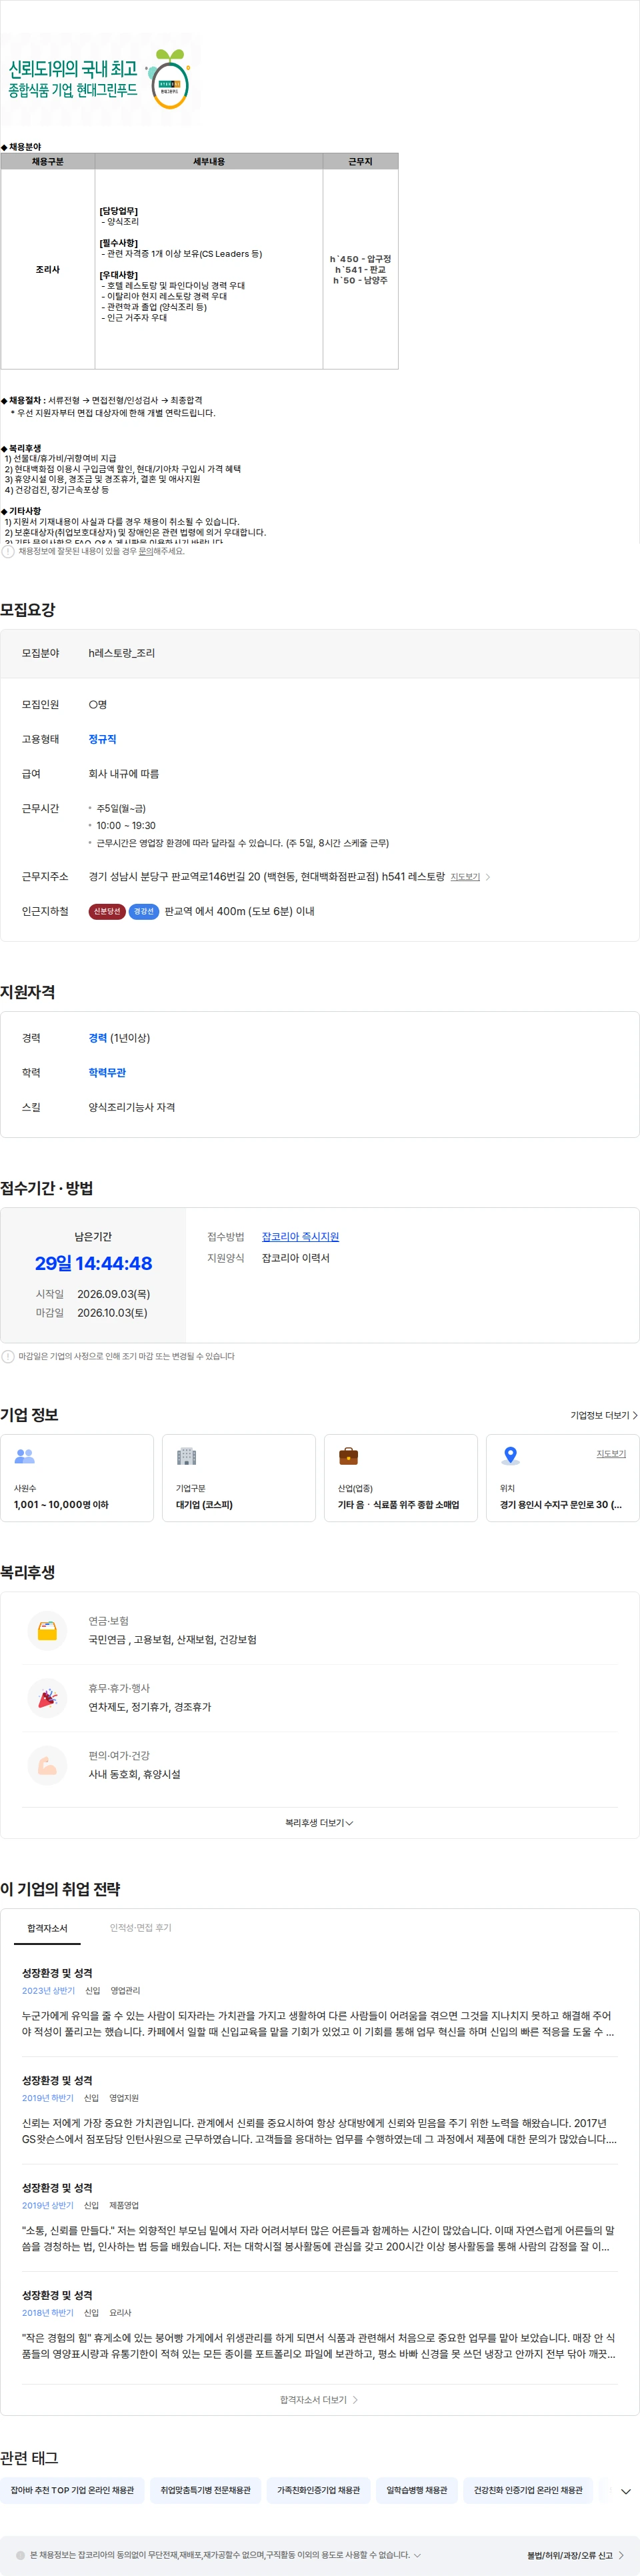Open 지도보기 next to the work address

pos(465,877)
